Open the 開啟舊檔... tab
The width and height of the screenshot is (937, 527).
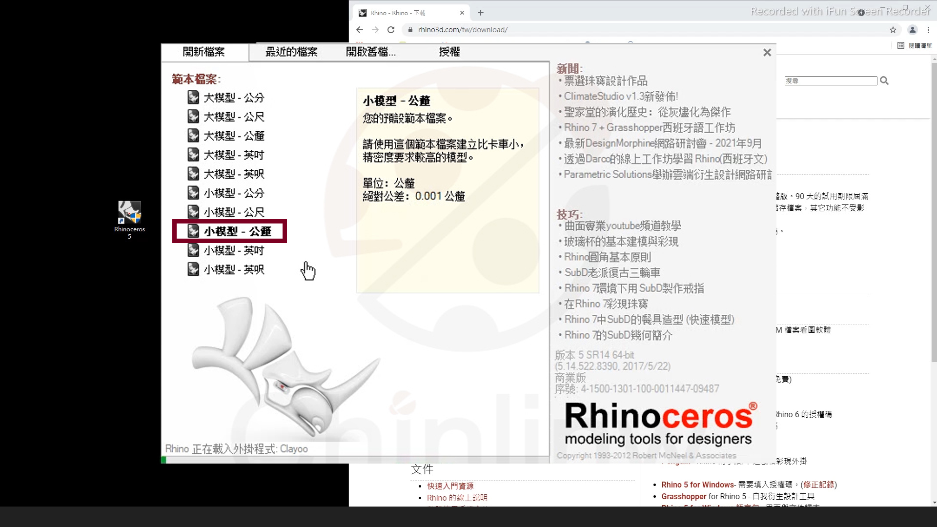click(x=370, y=52)
